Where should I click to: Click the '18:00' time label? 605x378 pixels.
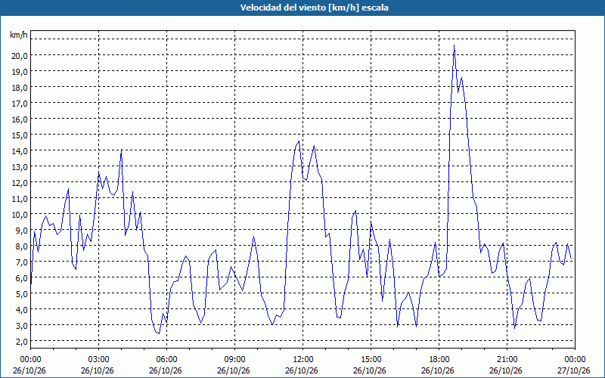(439, 360)
